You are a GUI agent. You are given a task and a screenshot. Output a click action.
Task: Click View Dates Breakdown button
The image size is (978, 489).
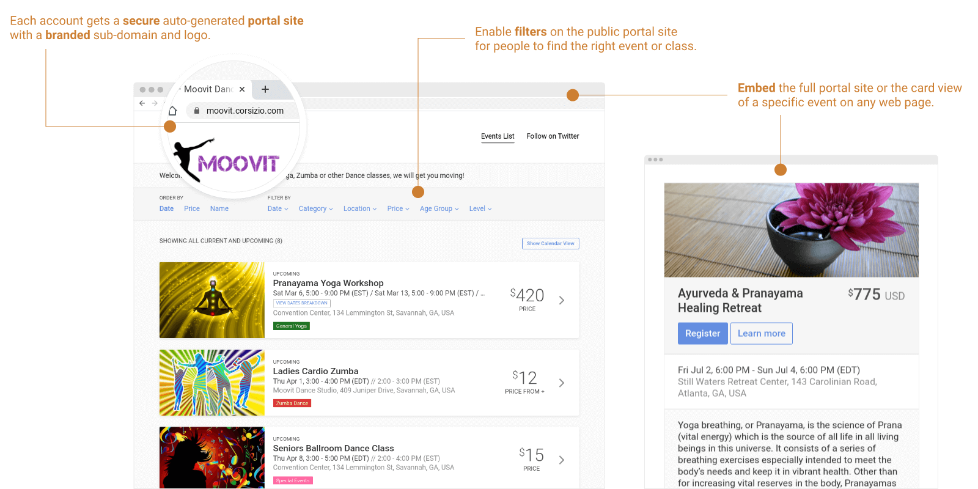[302, 303]
